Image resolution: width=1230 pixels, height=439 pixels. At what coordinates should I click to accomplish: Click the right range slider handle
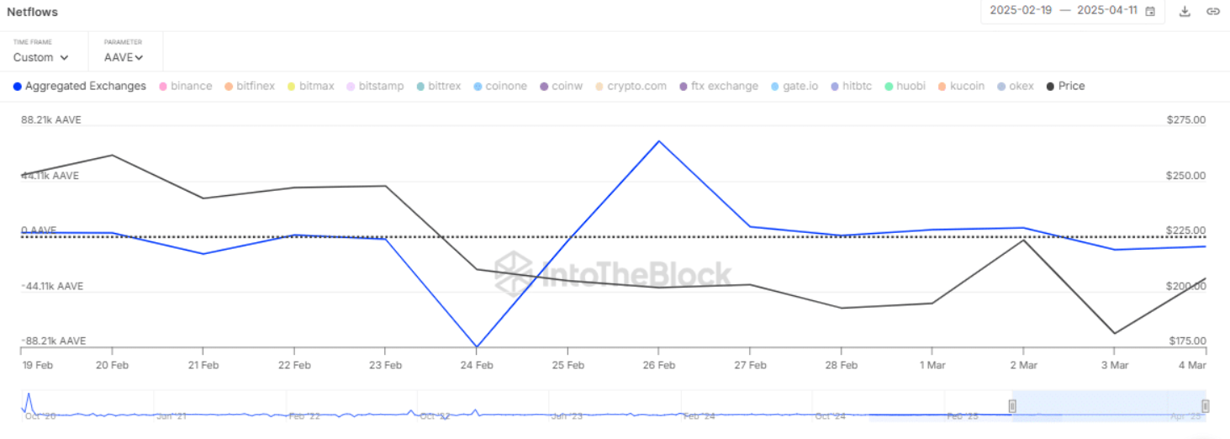point(1205,407)
